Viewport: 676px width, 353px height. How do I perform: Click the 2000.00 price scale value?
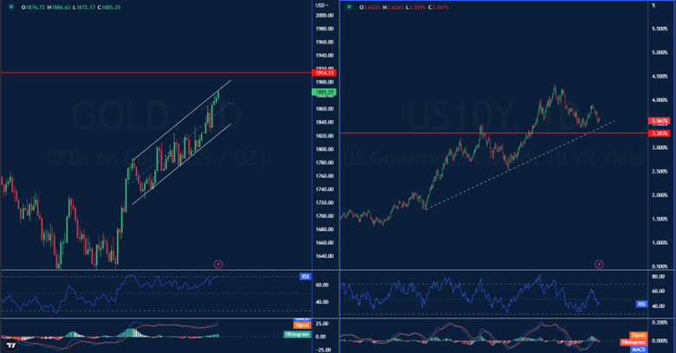tap(325, 15)
